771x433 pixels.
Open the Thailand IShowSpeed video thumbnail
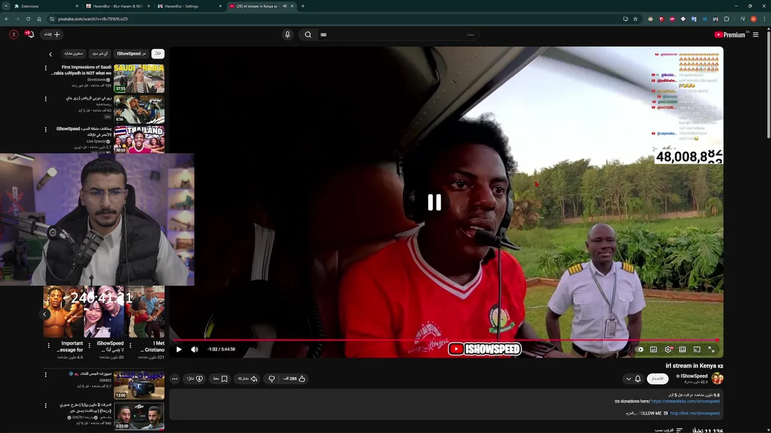(x=139, y=139)
